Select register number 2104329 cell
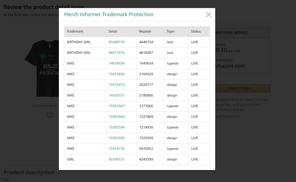 click(150, 74)
